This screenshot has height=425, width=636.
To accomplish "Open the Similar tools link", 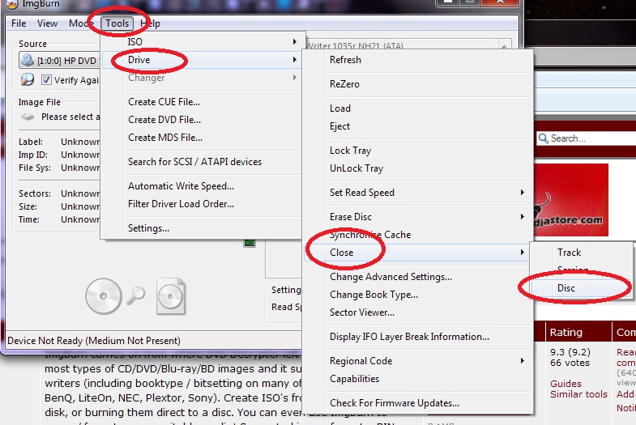I will point(578,393).
